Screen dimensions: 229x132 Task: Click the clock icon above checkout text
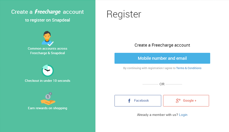[47, 71]
